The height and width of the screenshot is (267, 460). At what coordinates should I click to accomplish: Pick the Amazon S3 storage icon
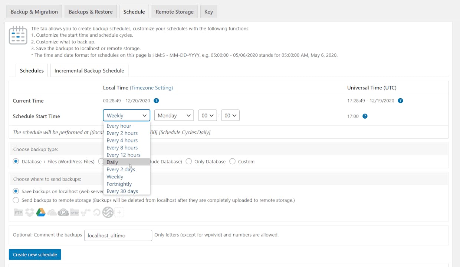[x=86, y=212]
